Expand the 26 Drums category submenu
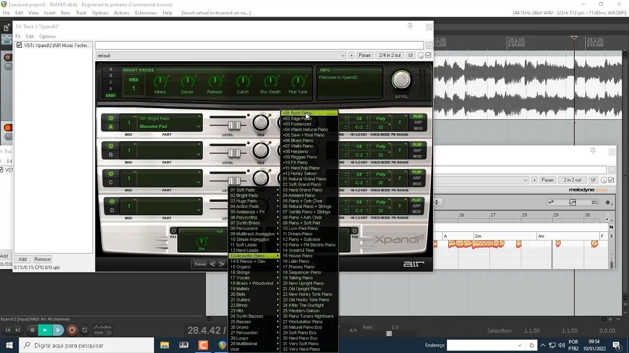Image resolution: width=629 pixels, height=353 pixels. tap(255, 328)
